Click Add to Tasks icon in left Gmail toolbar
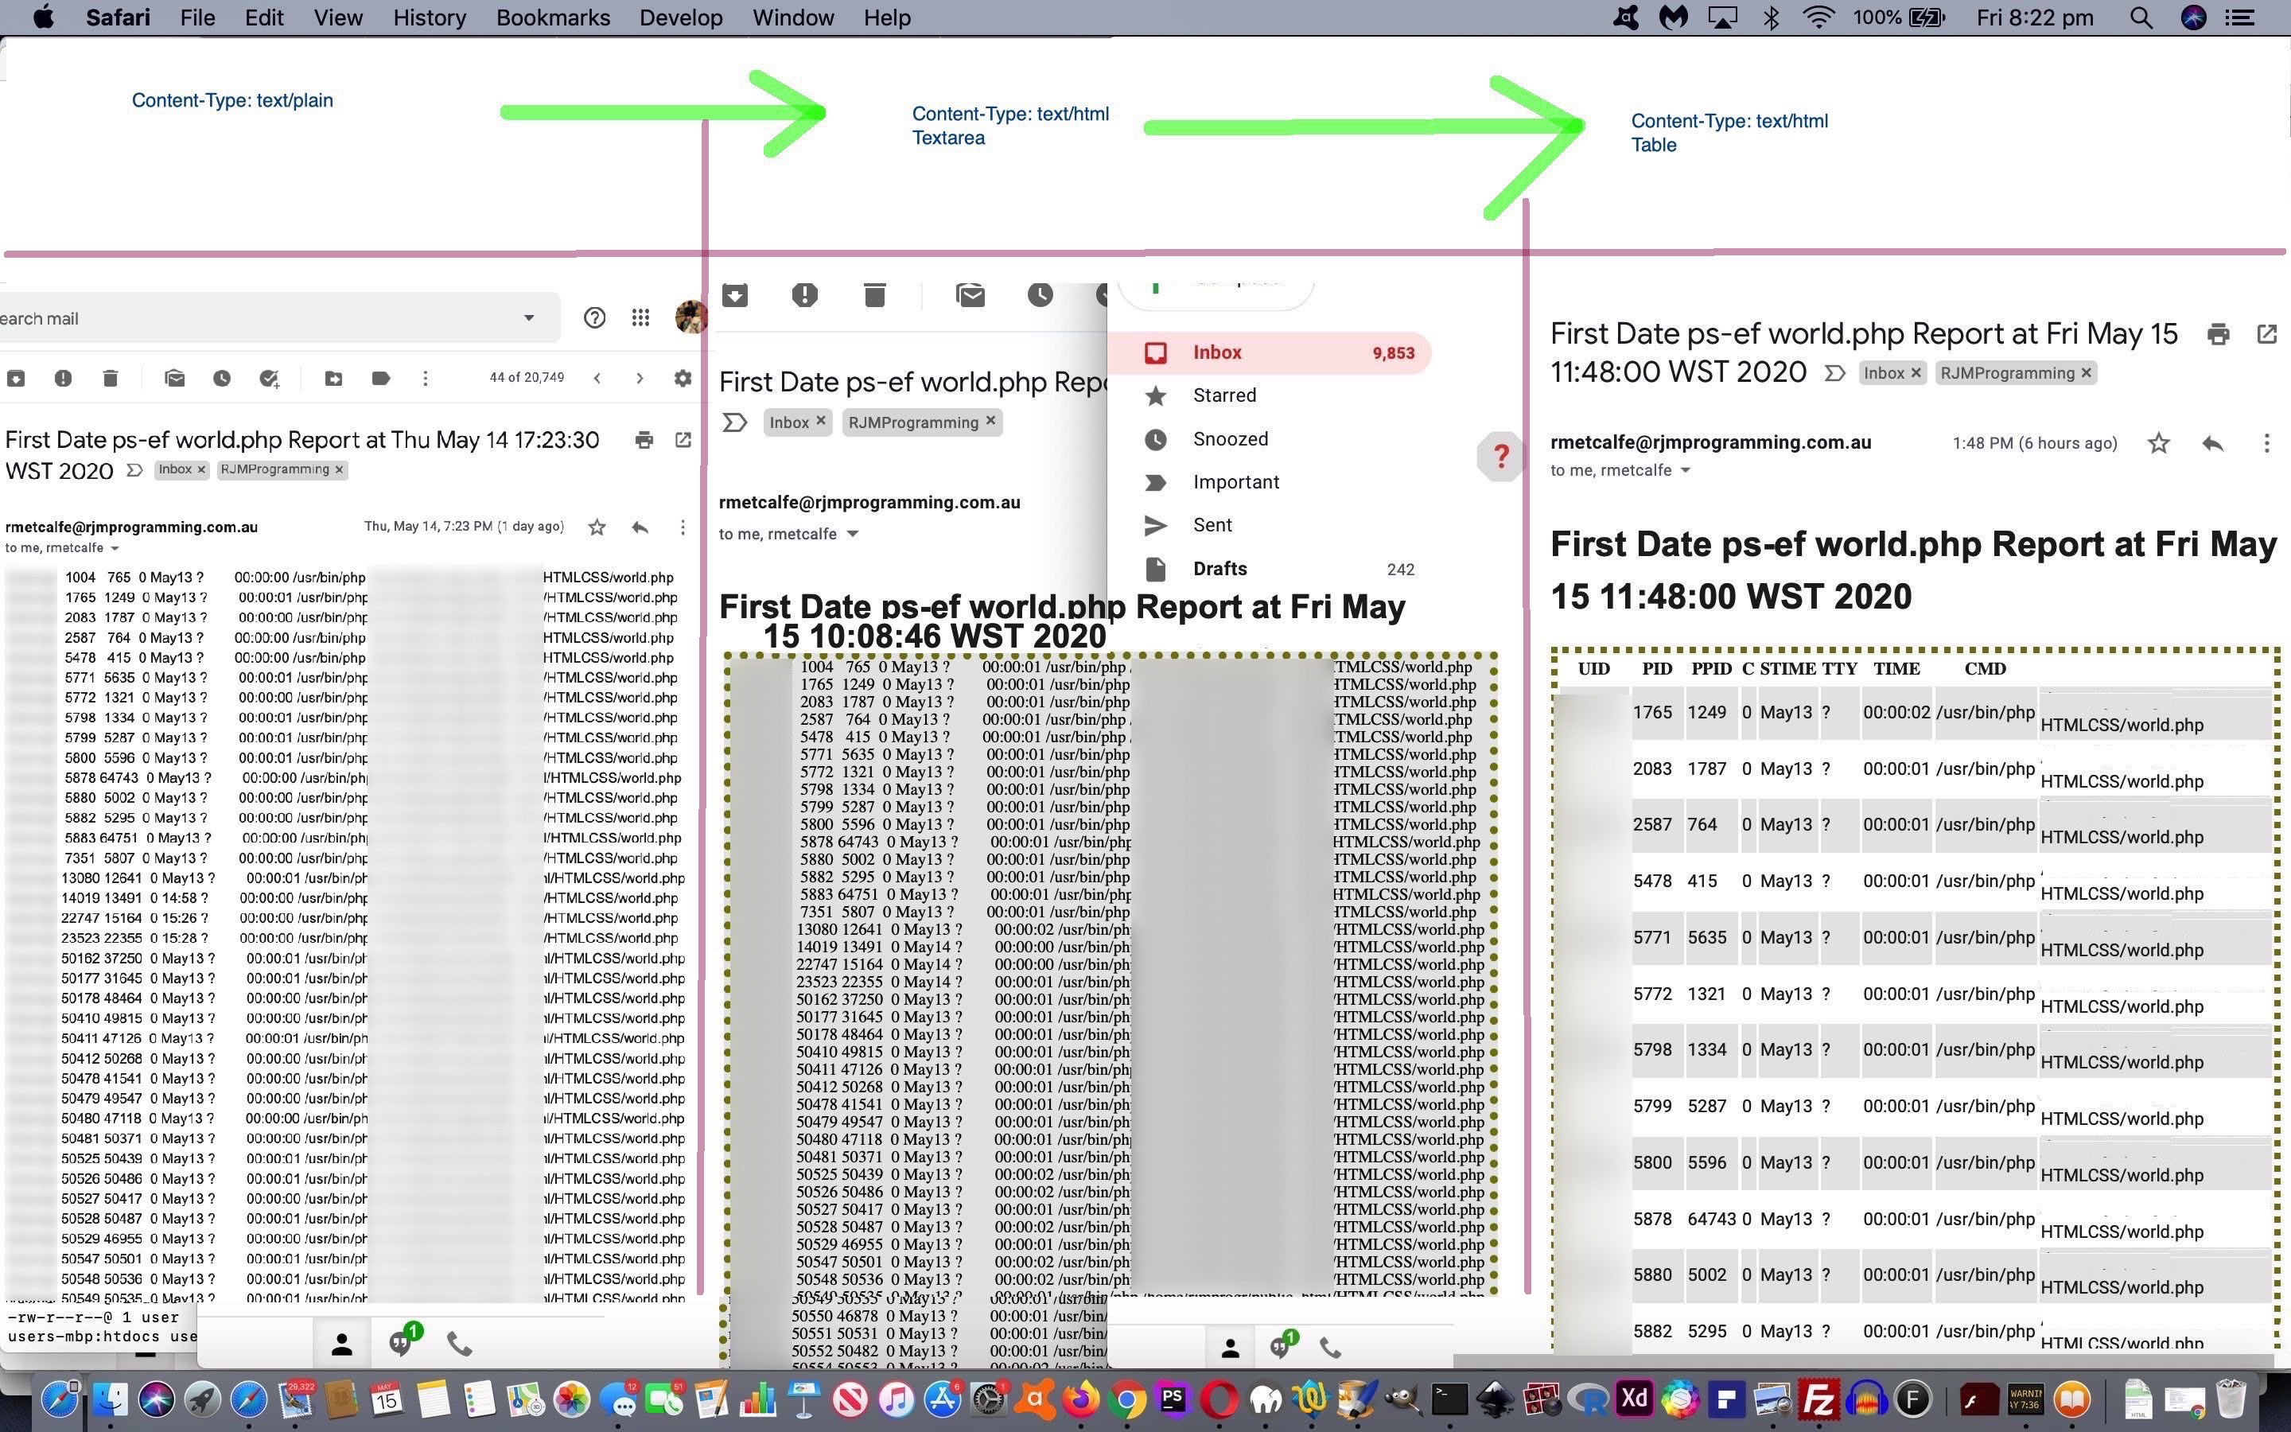The image size is (2291, 1432). (269, 378)
